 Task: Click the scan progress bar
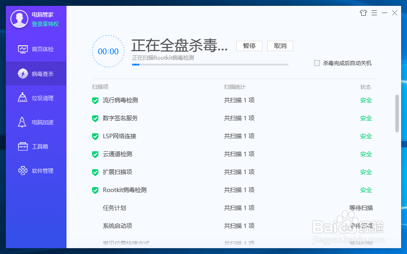210,65
